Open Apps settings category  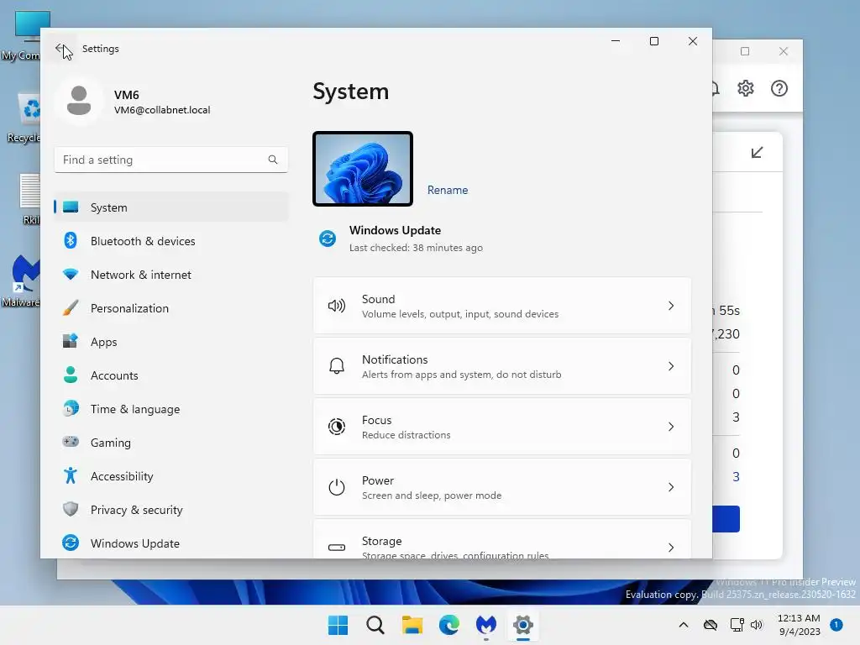click(171, 342)
